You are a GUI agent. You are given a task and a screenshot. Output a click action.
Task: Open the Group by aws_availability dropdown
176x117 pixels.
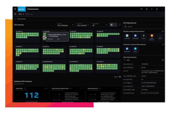(83, 25)
